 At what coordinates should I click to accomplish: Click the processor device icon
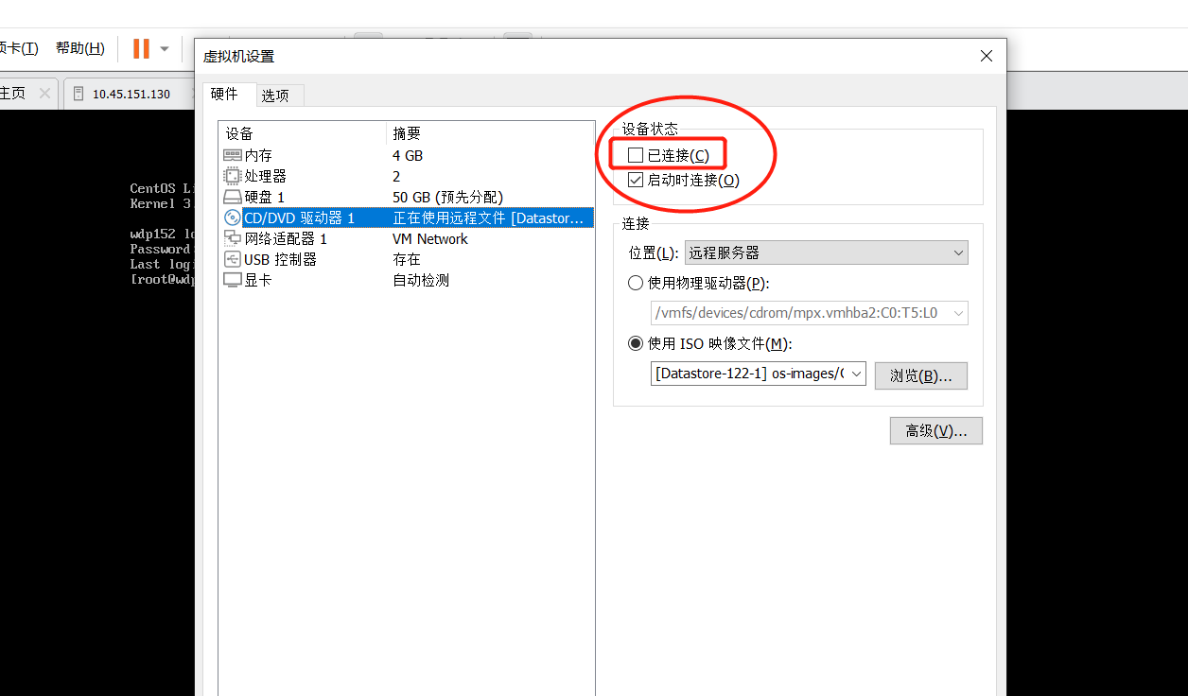point(233,176)
